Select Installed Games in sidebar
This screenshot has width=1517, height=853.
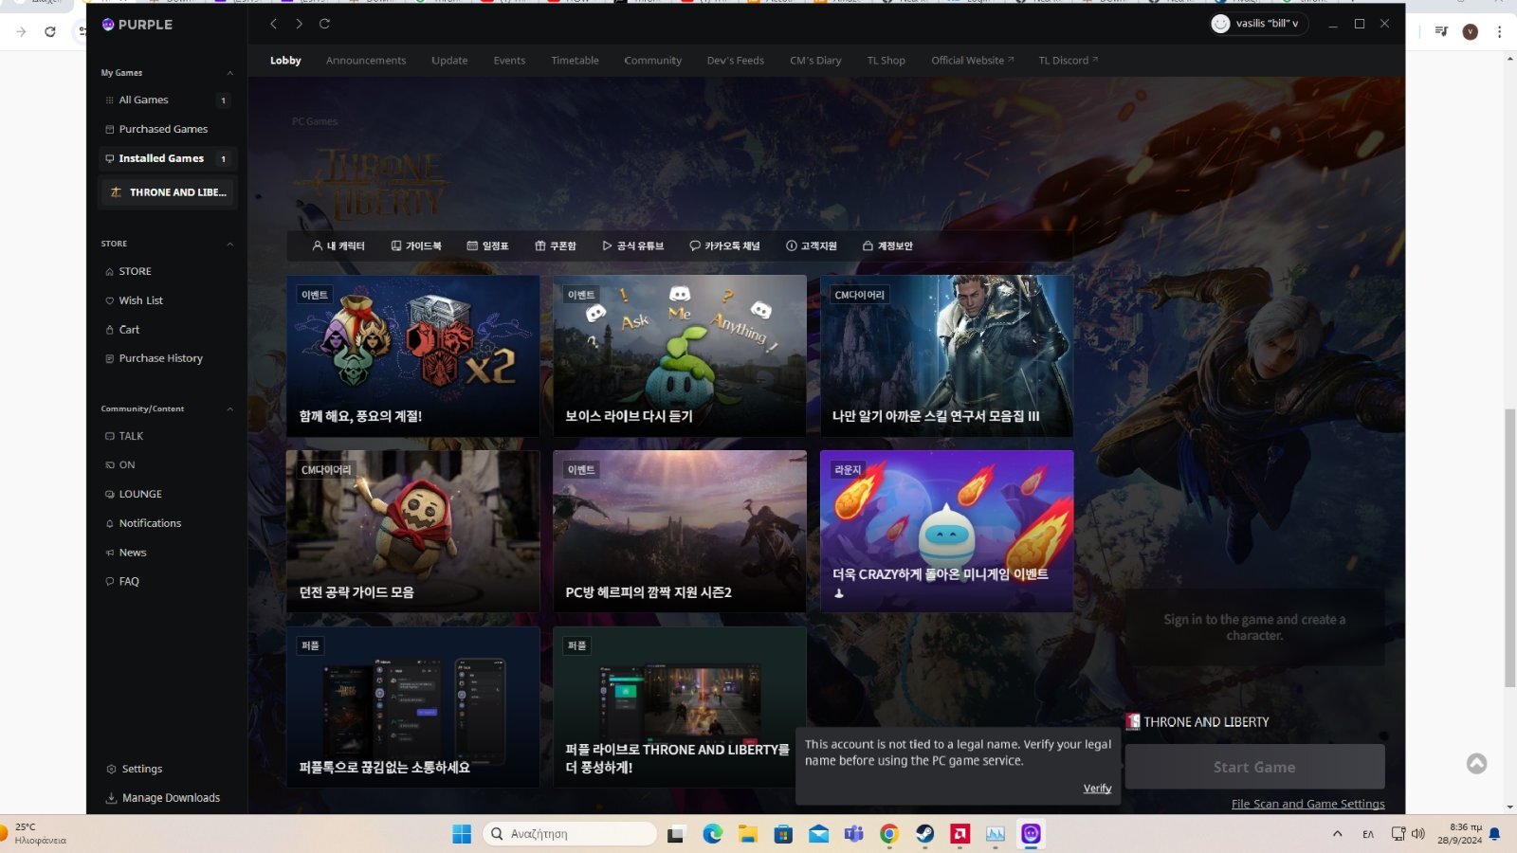point(167,158)
